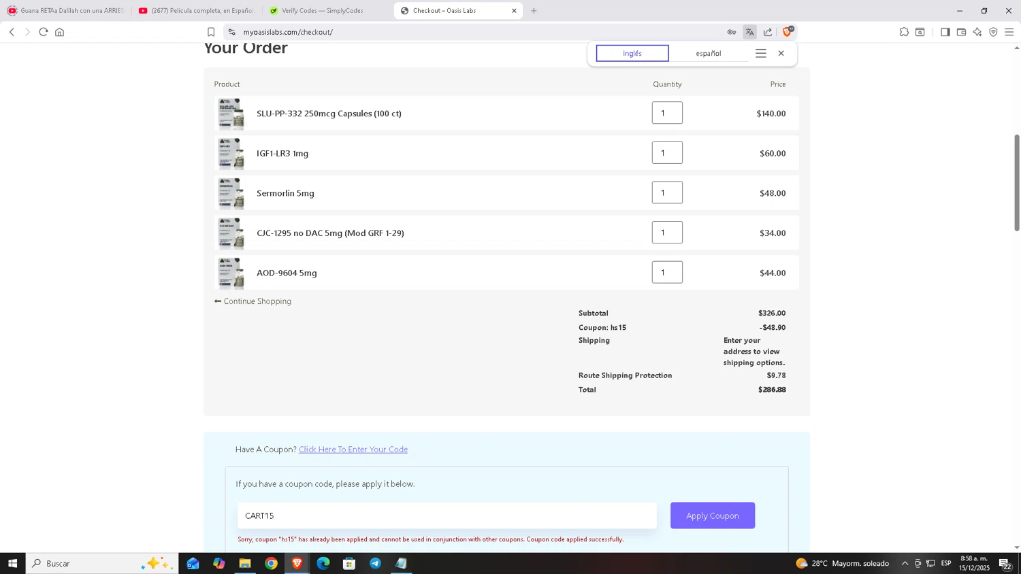The width and height of the screenshot is (1021, 574).
Task: Click CJC-1295 product thumbnail
Action: pyautogui.click(x=231, y=233)
